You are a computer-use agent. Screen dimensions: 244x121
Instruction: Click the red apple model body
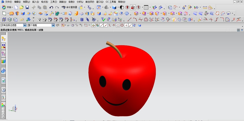coord(122,81)
